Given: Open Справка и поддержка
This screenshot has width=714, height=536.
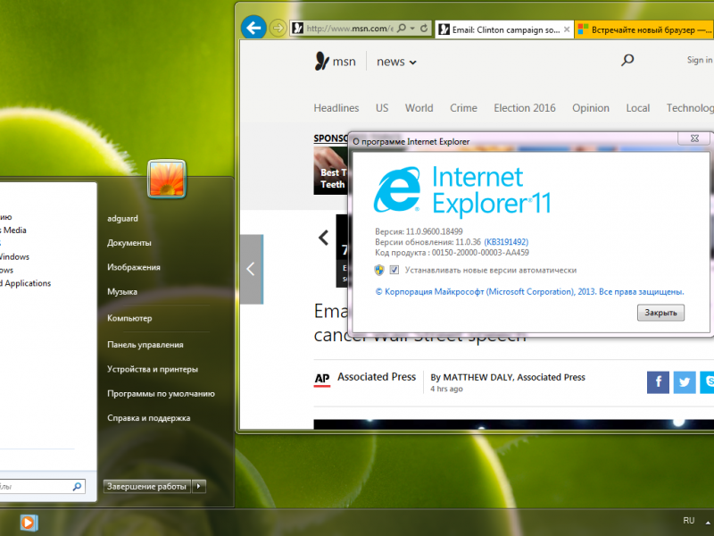Looking at the screenshot, I should [149, 418].
